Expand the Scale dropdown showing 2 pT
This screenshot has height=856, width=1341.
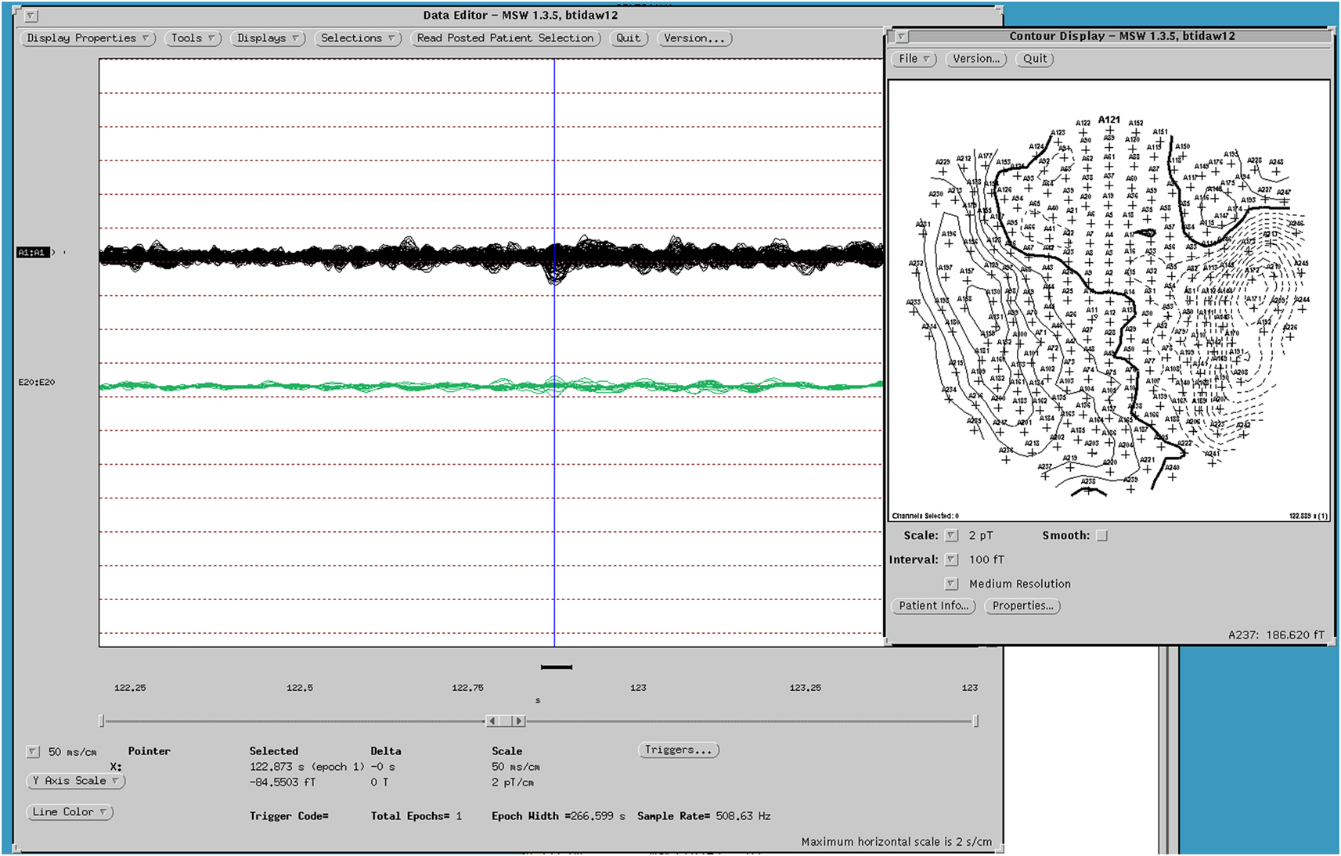pyautogui.click(x=951, y=536)
